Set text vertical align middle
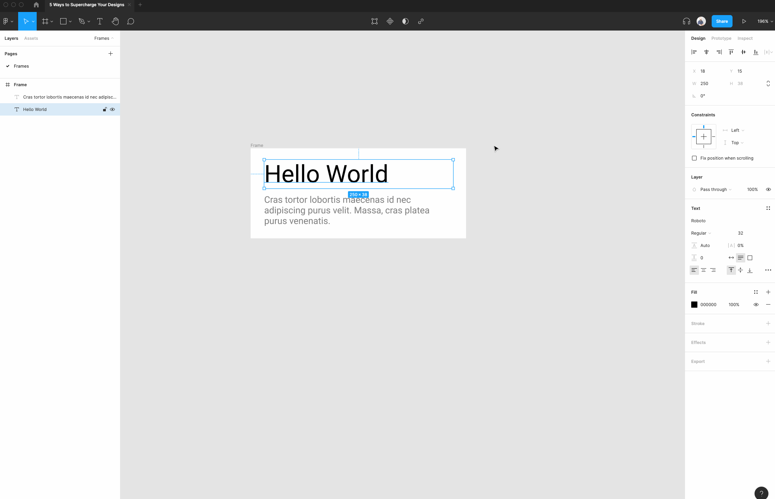This screenshot has height=499, width=775. coord(740,270)
